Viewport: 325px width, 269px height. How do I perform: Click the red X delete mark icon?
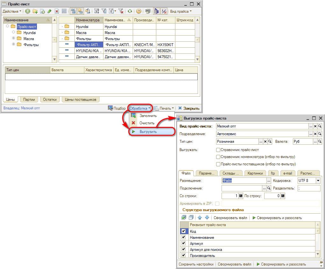pyautogui.click(x=57, y=11)
